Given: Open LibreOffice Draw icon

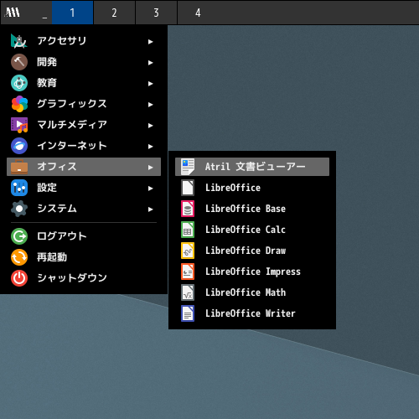Looking at the screenshot, I should (x=188, y=251).
